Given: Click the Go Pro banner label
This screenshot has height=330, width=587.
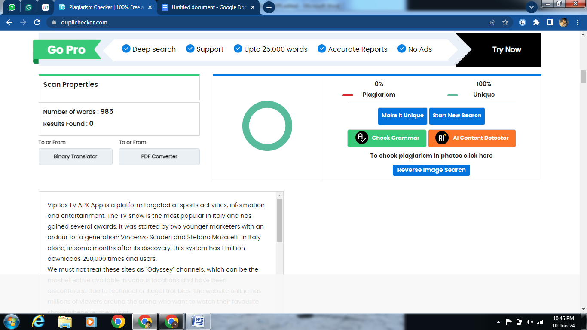Looking at the screenshot, I should 66,50.
